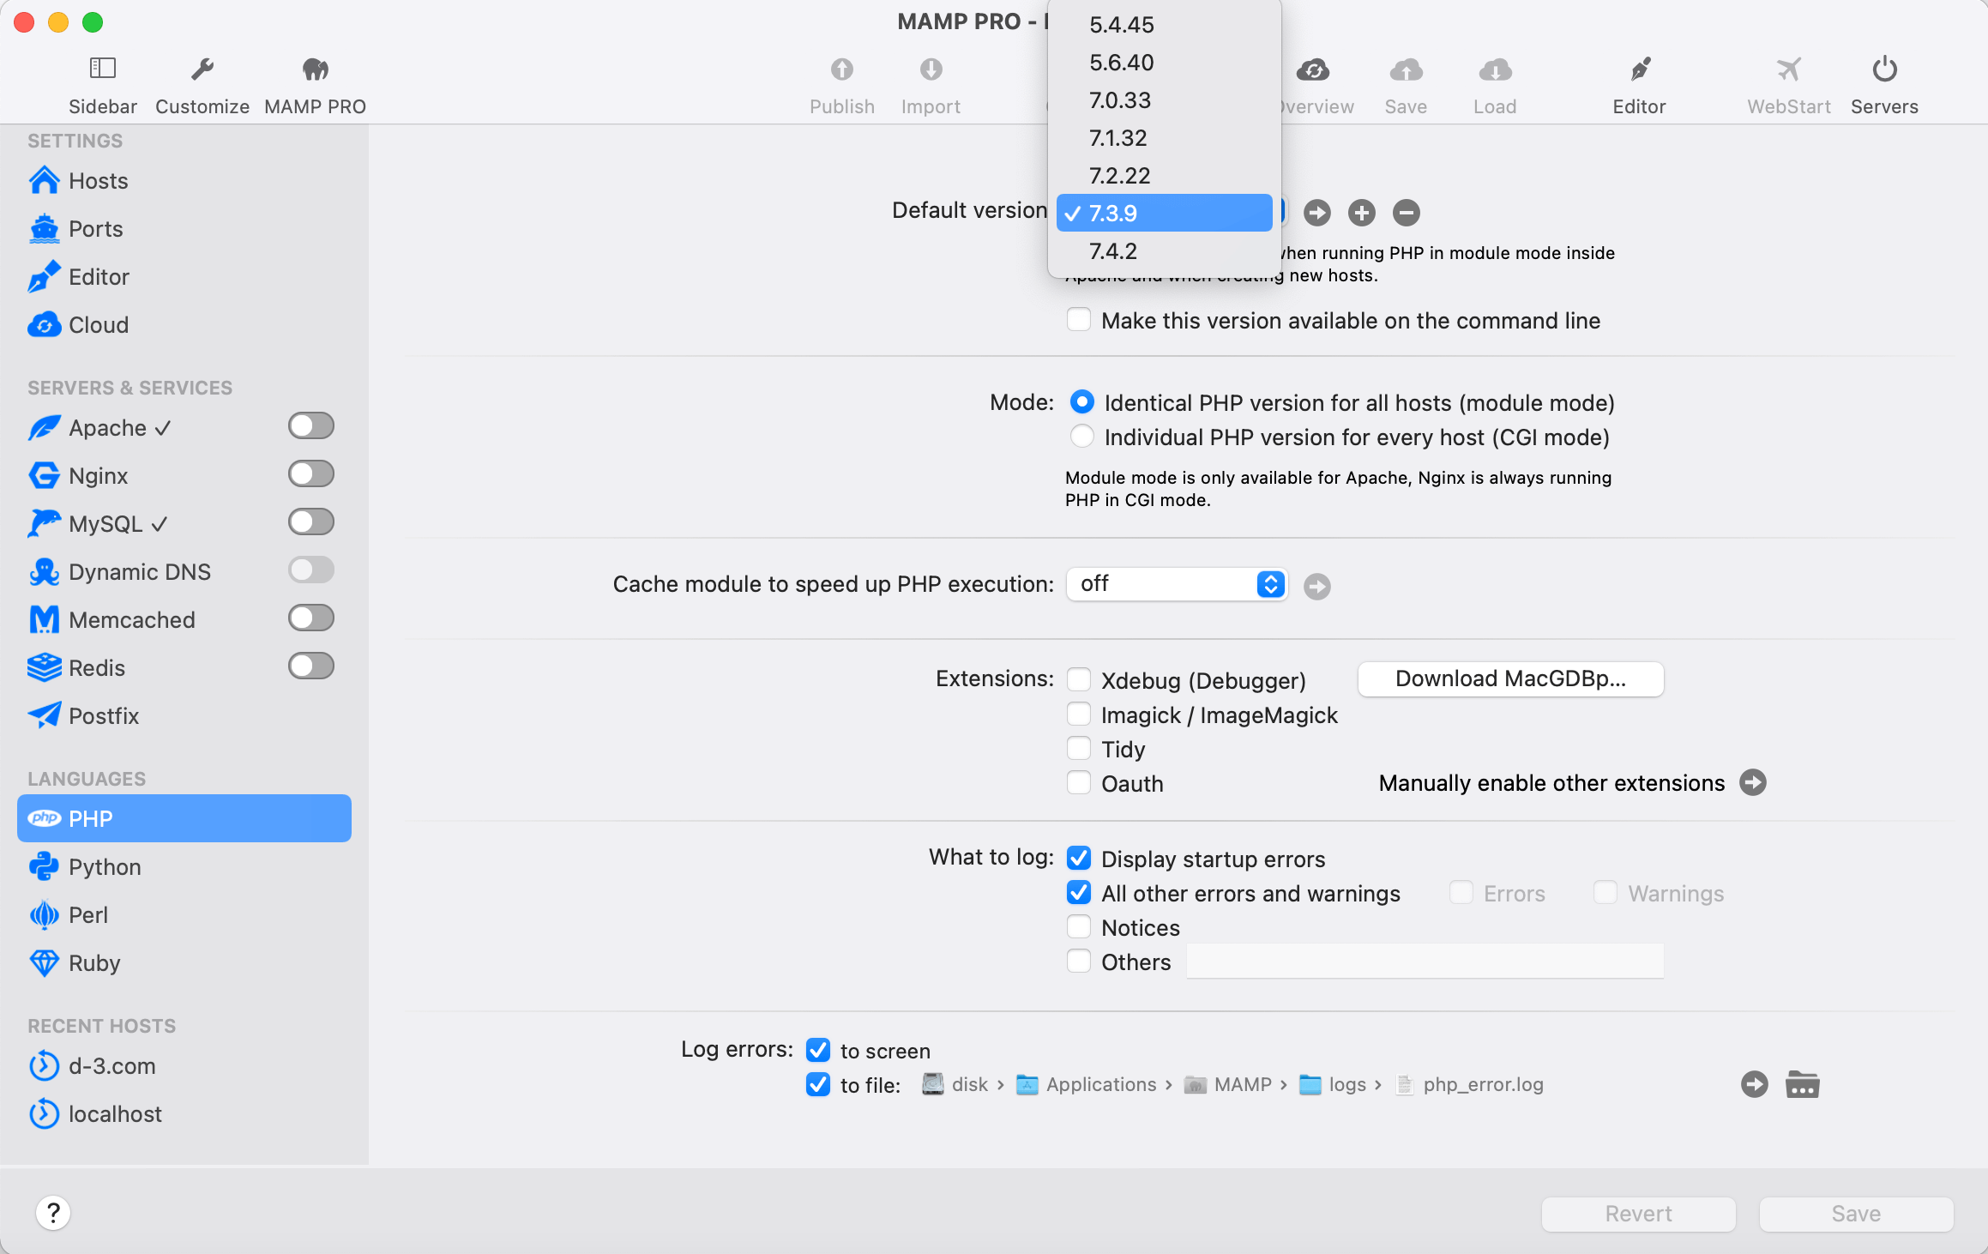The image size is (1988, 1254).
Task: Click the minus icon to remove PHP version
Action: (x=1406, y=213)
